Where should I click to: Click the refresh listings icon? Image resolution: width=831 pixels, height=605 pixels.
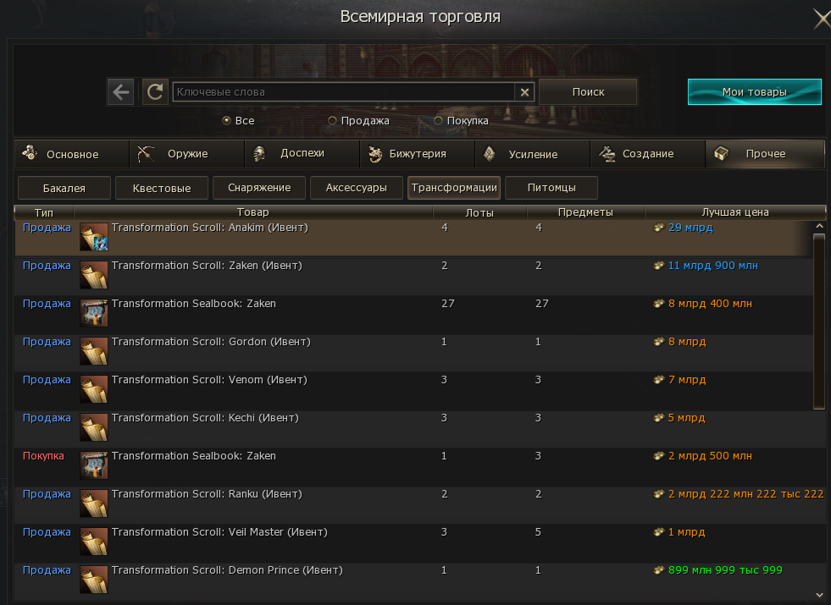click(155, 92)
